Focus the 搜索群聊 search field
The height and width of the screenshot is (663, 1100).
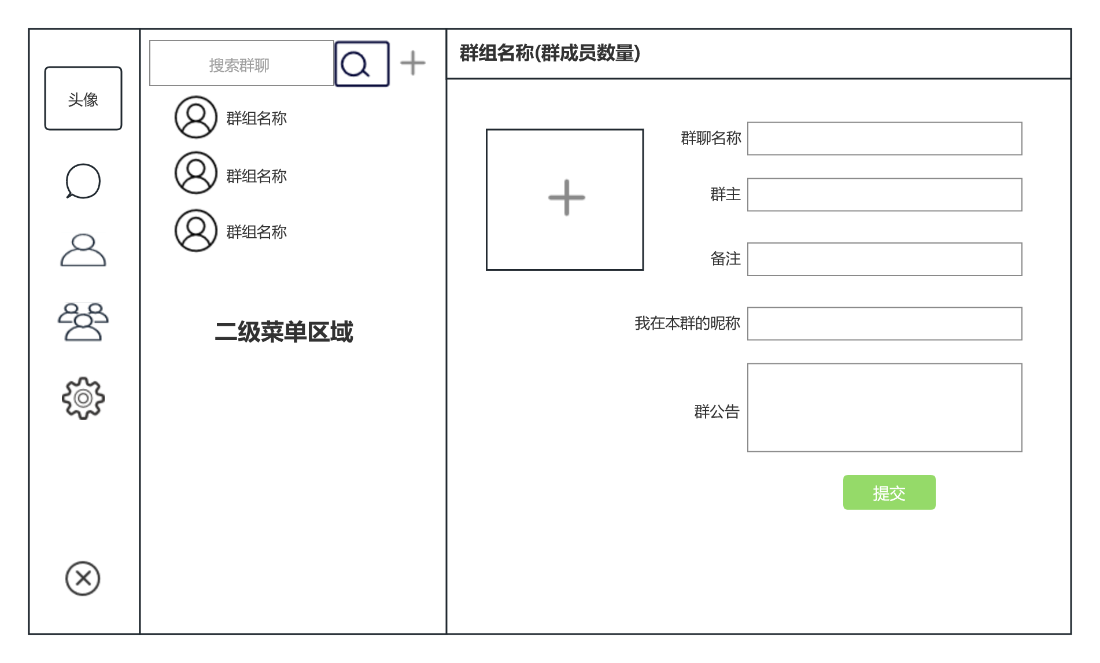pyautogui.click(x=241, y=64)
